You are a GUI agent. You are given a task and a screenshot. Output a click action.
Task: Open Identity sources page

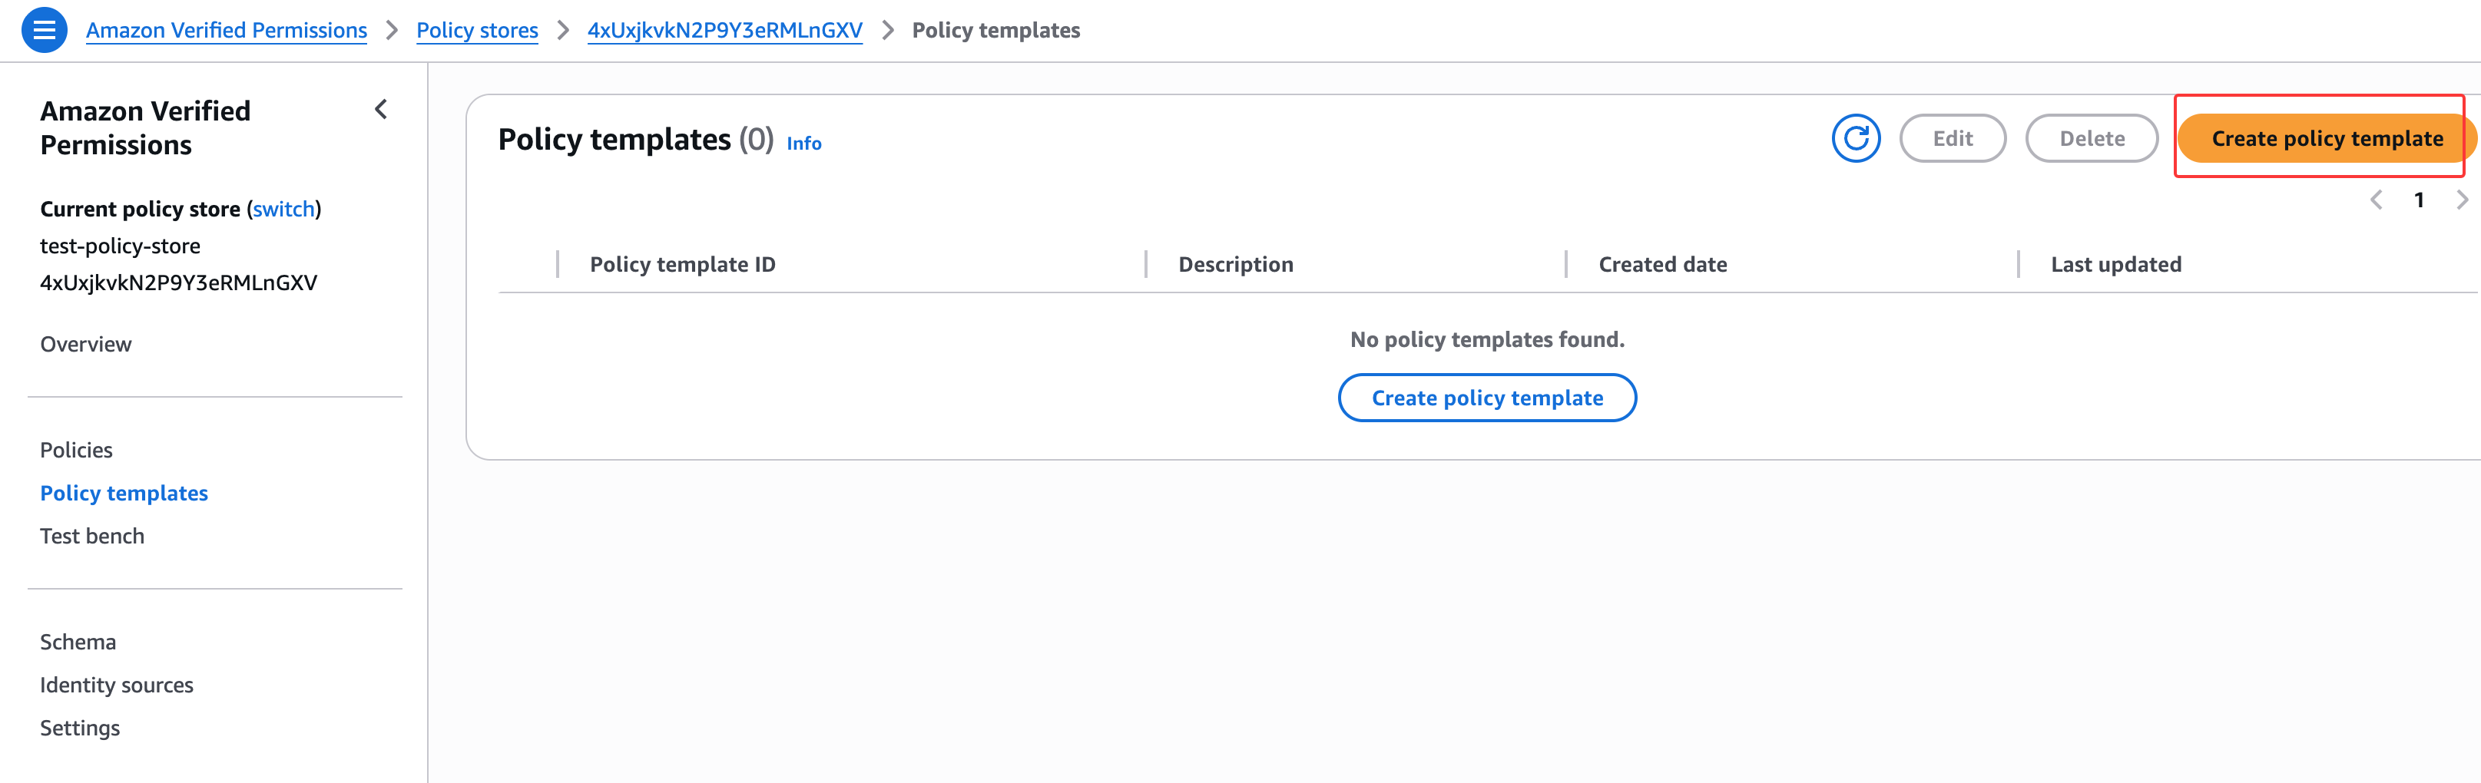click(x=117, y=685)
